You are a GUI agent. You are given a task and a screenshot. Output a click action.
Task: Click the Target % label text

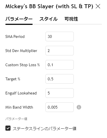[x=13, y=79]
